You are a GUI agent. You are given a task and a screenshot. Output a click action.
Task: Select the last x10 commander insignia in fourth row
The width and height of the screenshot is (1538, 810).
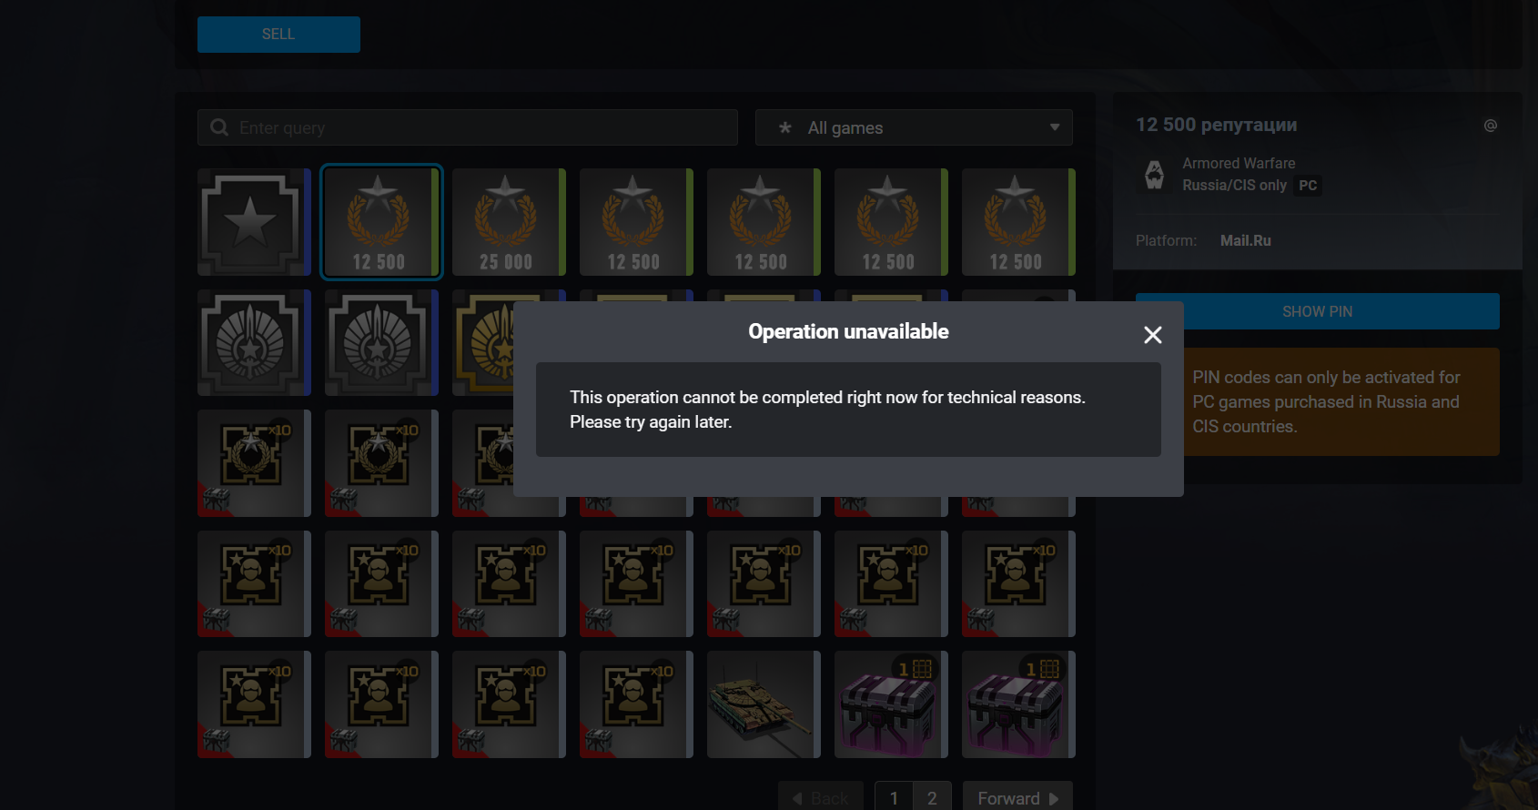1018,584
